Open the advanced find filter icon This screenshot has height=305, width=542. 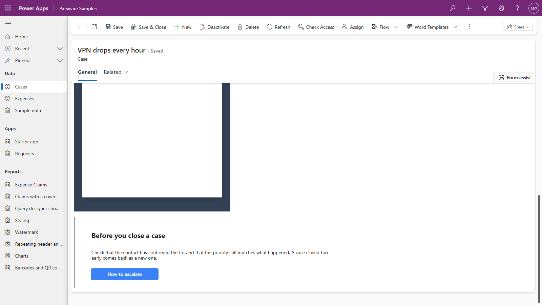[x=485, y=8]
